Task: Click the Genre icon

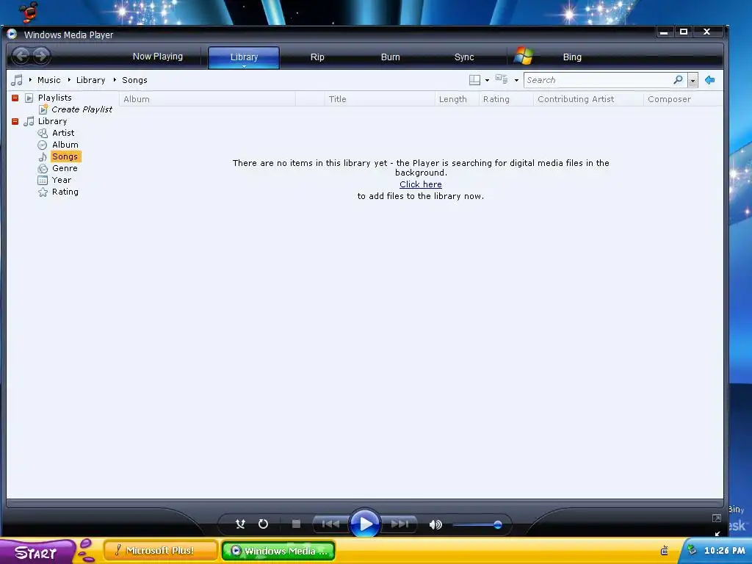Action: pyautogui.click(x=43, y=168)
